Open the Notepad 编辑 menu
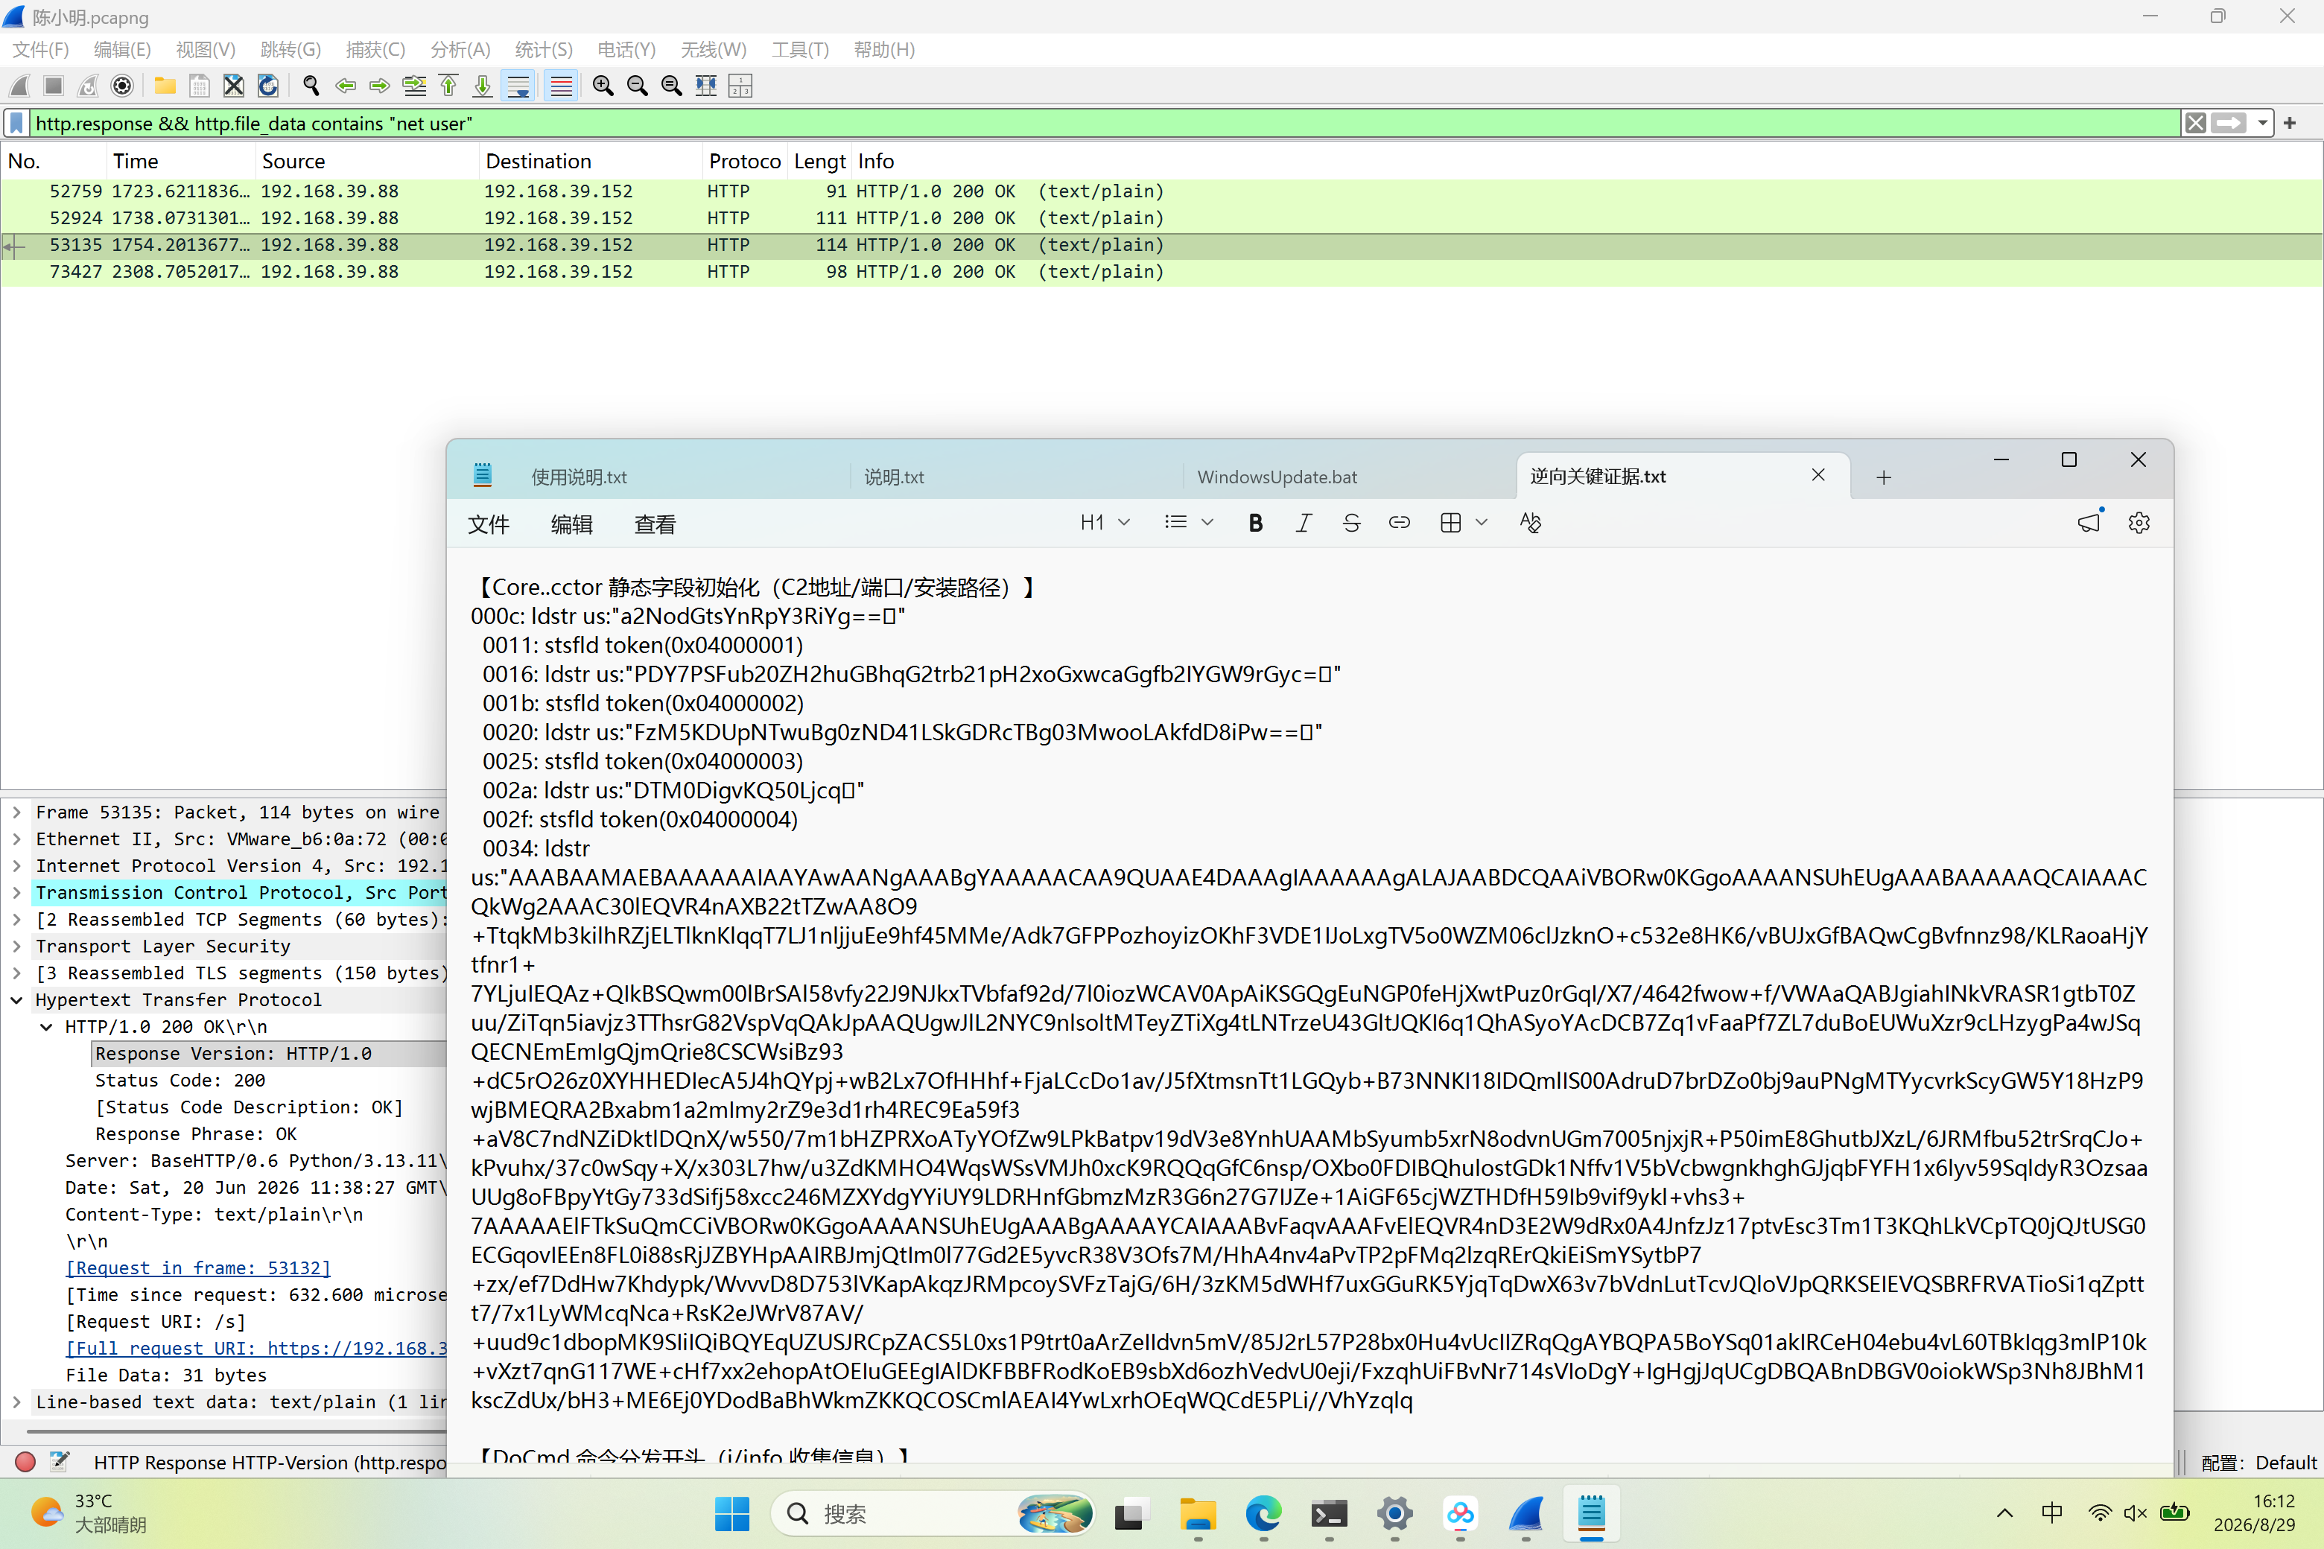This screenshot has height=1549, width=2324. tap(571, 524)
